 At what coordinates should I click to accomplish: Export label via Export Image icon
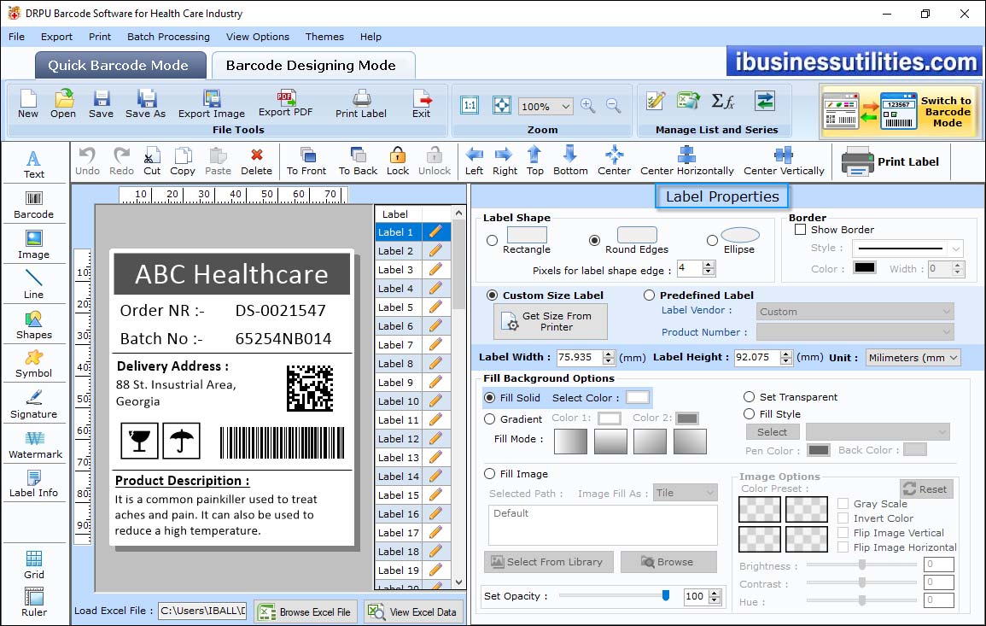212,104
